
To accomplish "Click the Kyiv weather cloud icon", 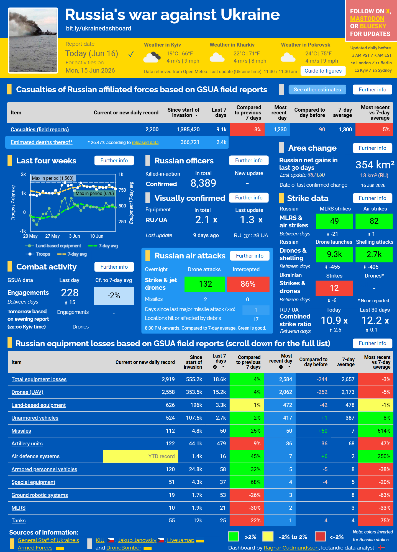I will 152,57.
